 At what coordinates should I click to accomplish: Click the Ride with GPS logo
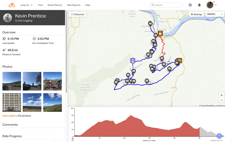(11, 5)
